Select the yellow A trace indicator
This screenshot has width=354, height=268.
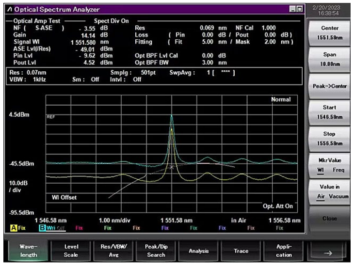click(14, 228)
